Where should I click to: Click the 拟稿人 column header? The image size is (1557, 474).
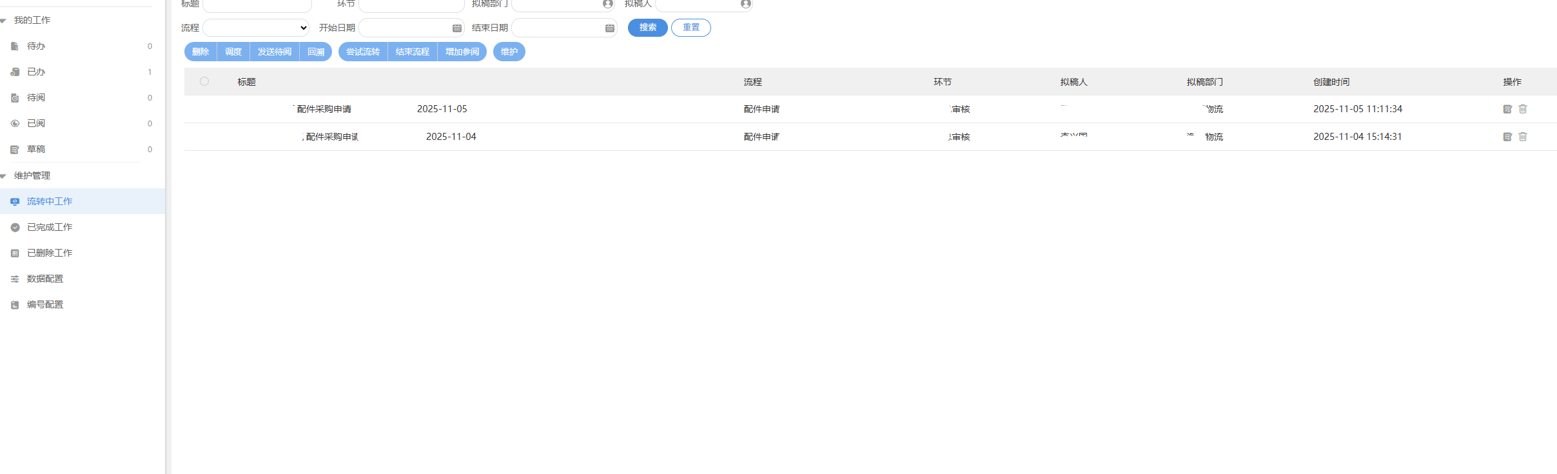[1074, 82]
